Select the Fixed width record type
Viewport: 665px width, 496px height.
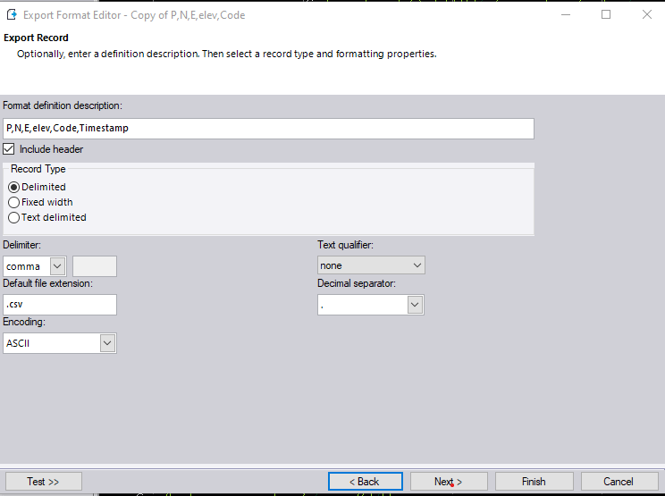click(13, 202)
